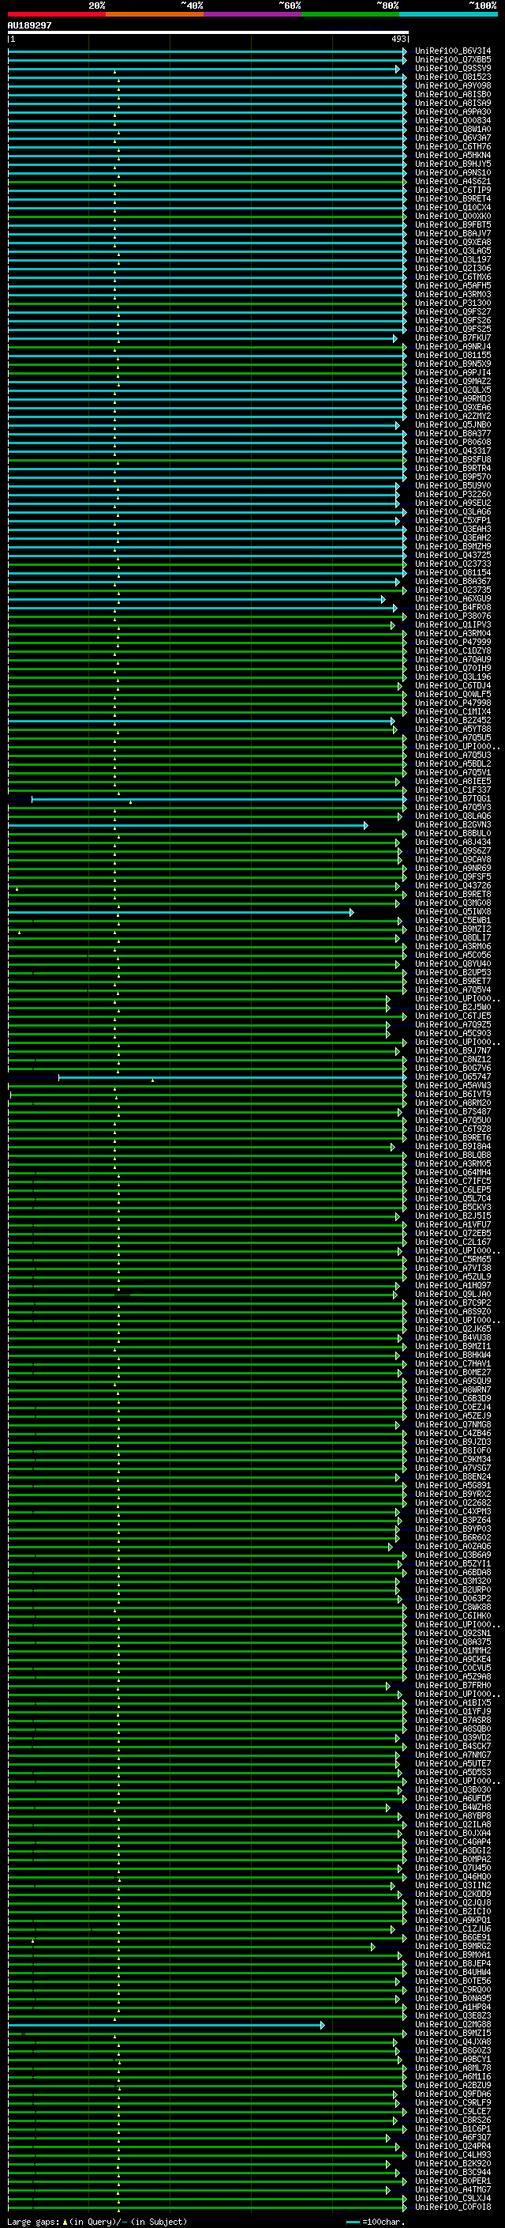505x2228 pixels.
Task: Select the label UniRef100_Q5JNB0
Action: click(453, 424)
